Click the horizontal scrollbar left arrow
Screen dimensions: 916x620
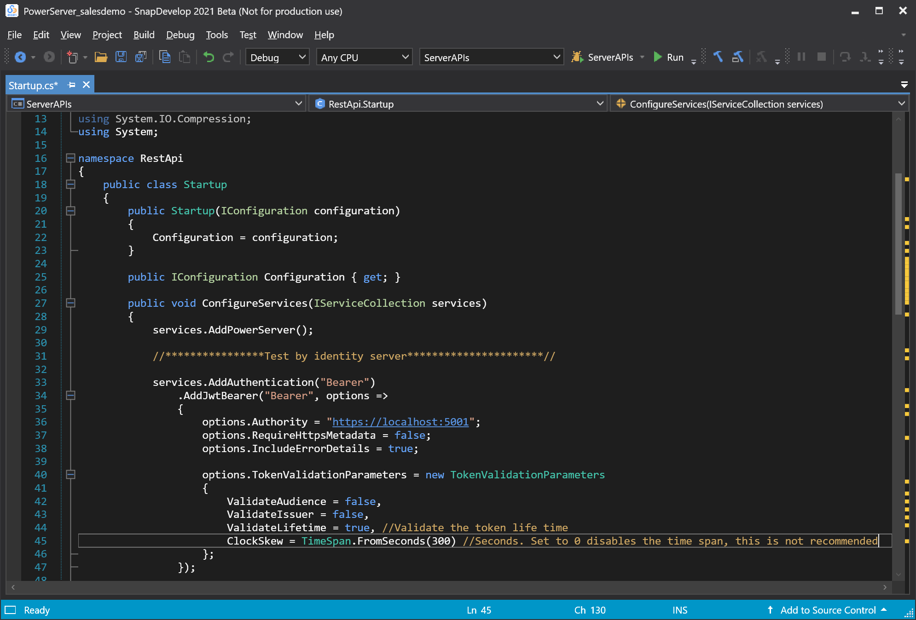pyautogui.click(x=13, y=587)
